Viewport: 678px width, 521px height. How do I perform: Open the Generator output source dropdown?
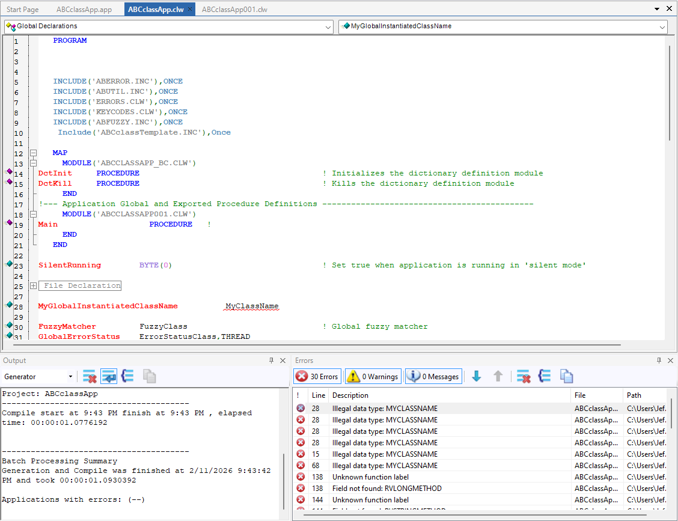pyautogui.click(x=70, y=377)
